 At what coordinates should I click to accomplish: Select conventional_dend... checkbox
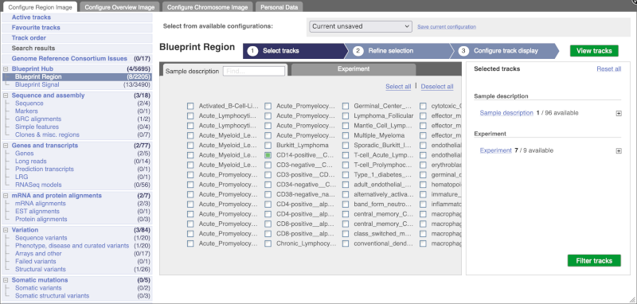[346, 244]
